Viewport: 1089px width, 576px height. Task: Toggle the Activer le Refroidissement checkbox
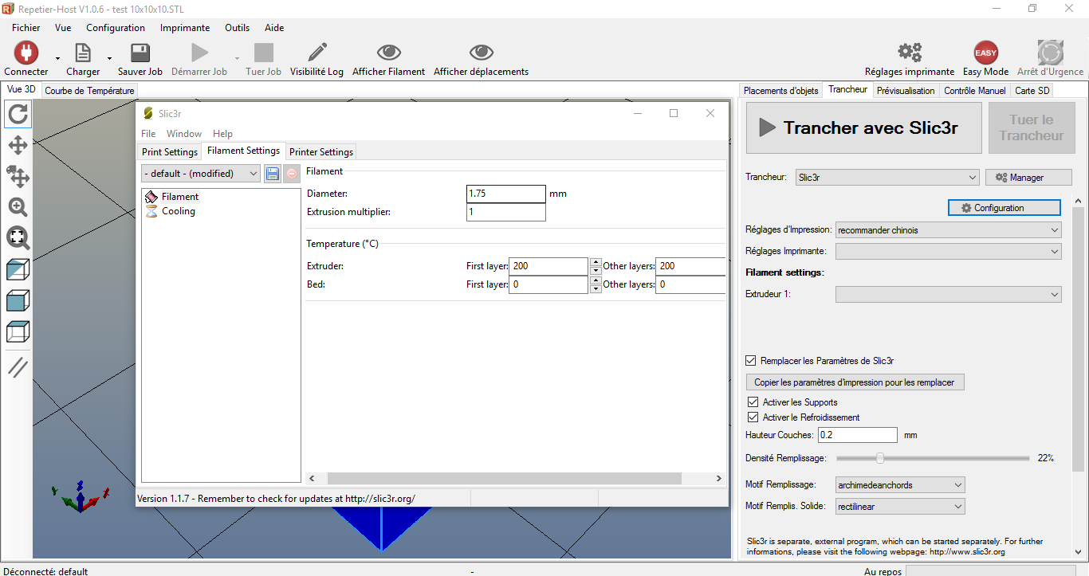coord(753,417)
